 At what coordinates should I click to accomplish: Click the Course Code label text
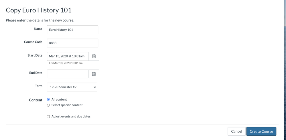[33, 42]
